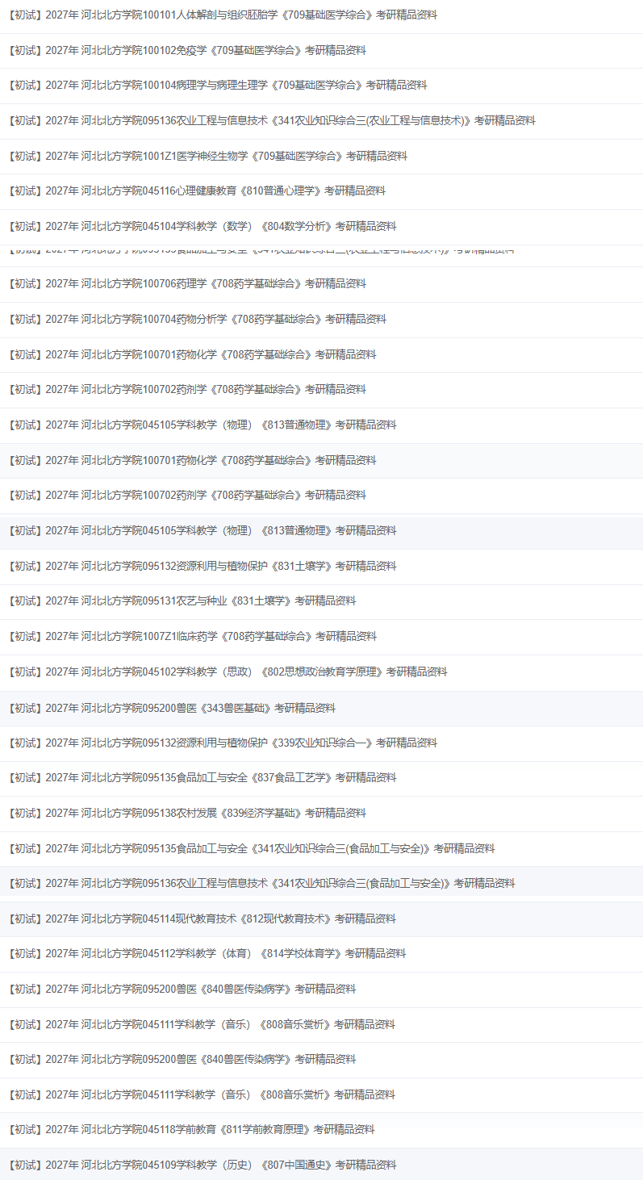643x1180 pixels.
Task: Click 045102学科教学（思政）《802思想政治教育学原理》 link
Action: [228, 672]
